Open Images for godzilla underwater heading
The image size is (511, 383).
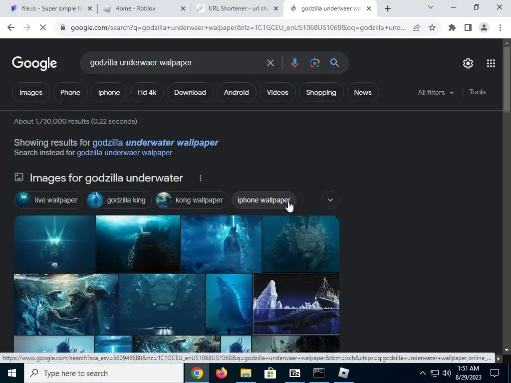(106, 178)
